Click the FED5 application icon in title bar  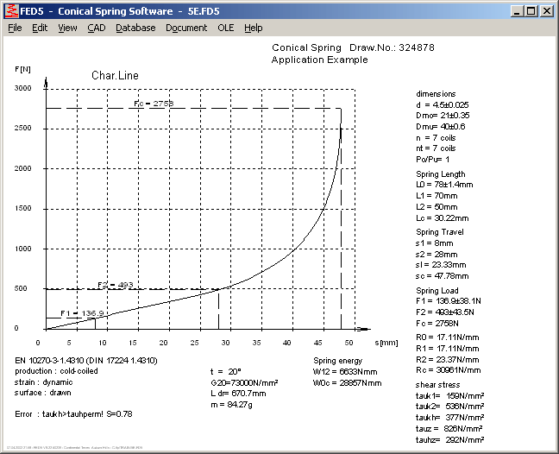pyautogui.click(x=10, y=11)
